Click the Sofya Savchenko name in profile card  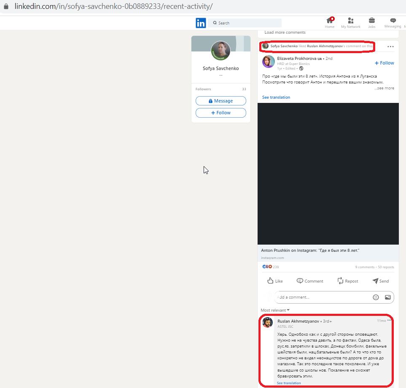[x=220, y=68]
